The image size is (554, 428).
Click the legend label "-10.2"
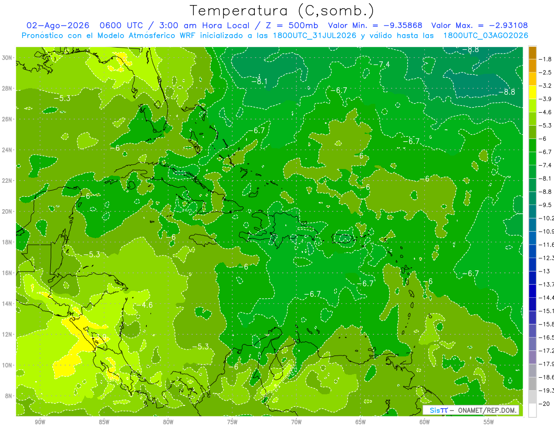547,218
